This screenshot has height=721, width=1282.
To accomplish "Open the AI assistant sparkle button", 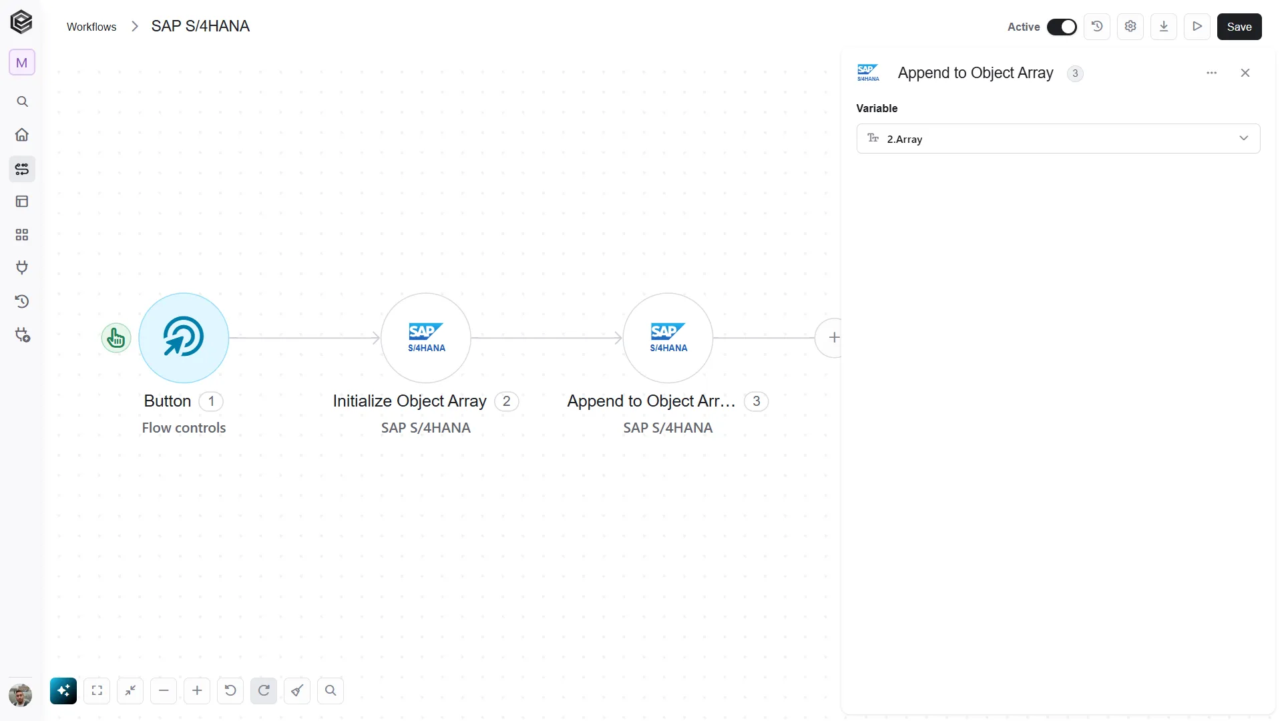I will (x=63, y=691).
